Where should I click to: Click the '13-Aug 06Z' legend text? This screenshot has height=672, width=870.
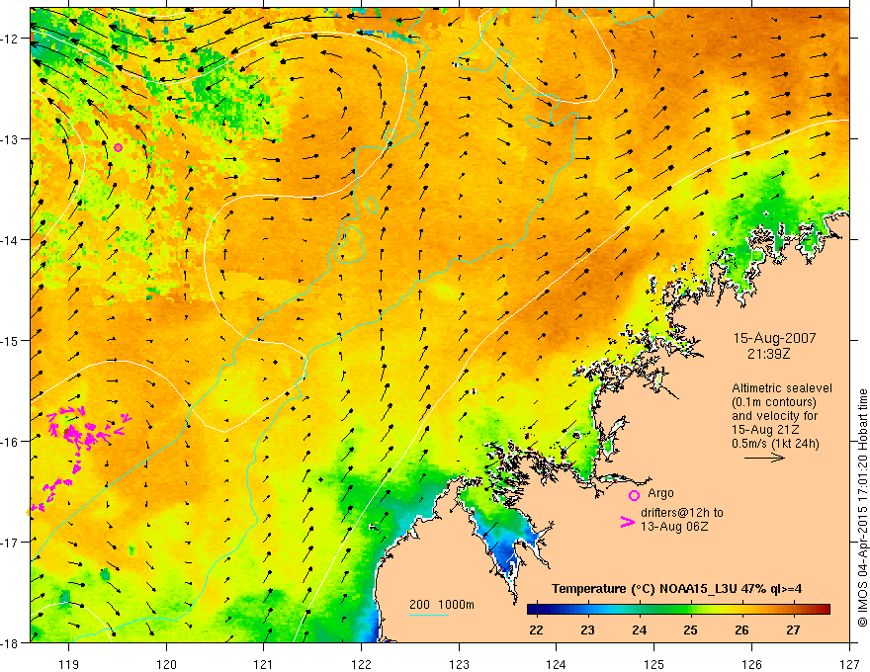[674, 526]
